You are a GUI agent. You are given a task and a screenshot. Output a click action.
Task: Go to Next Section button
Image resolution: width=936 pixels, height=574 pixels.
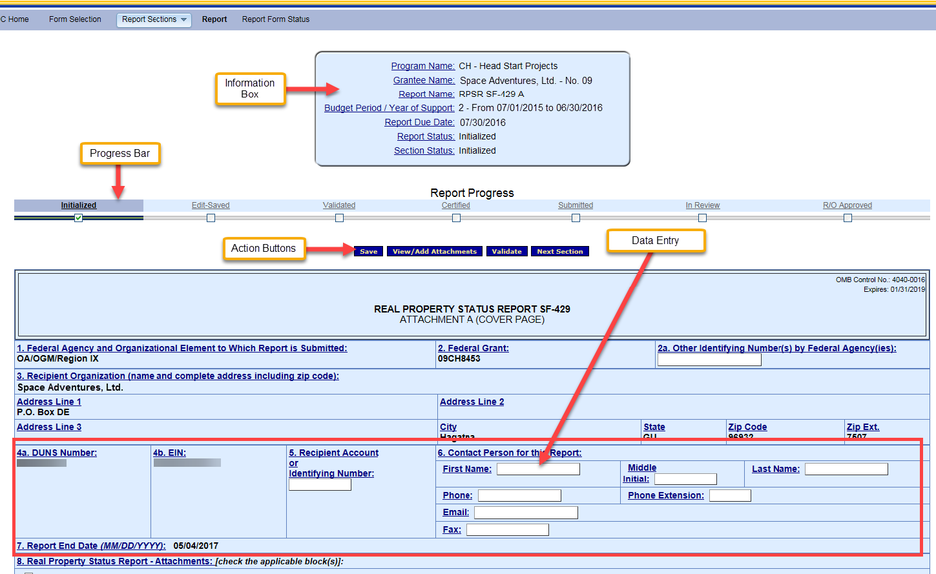(560, 251)
